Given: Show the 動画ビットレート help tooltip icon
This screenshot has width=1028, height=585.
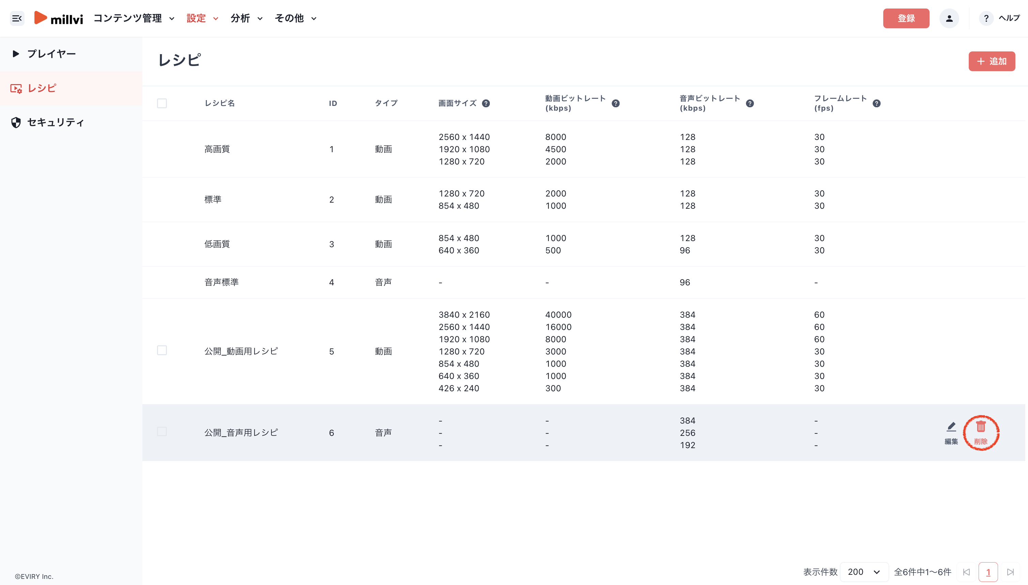Looking at the screenshot, I should [615, 103].
